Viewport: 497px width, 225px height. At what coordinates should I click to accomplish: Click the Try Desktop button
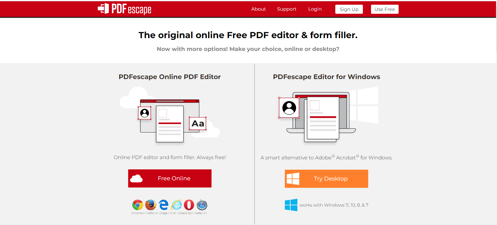pyautogui.click(x=327, y=179)
